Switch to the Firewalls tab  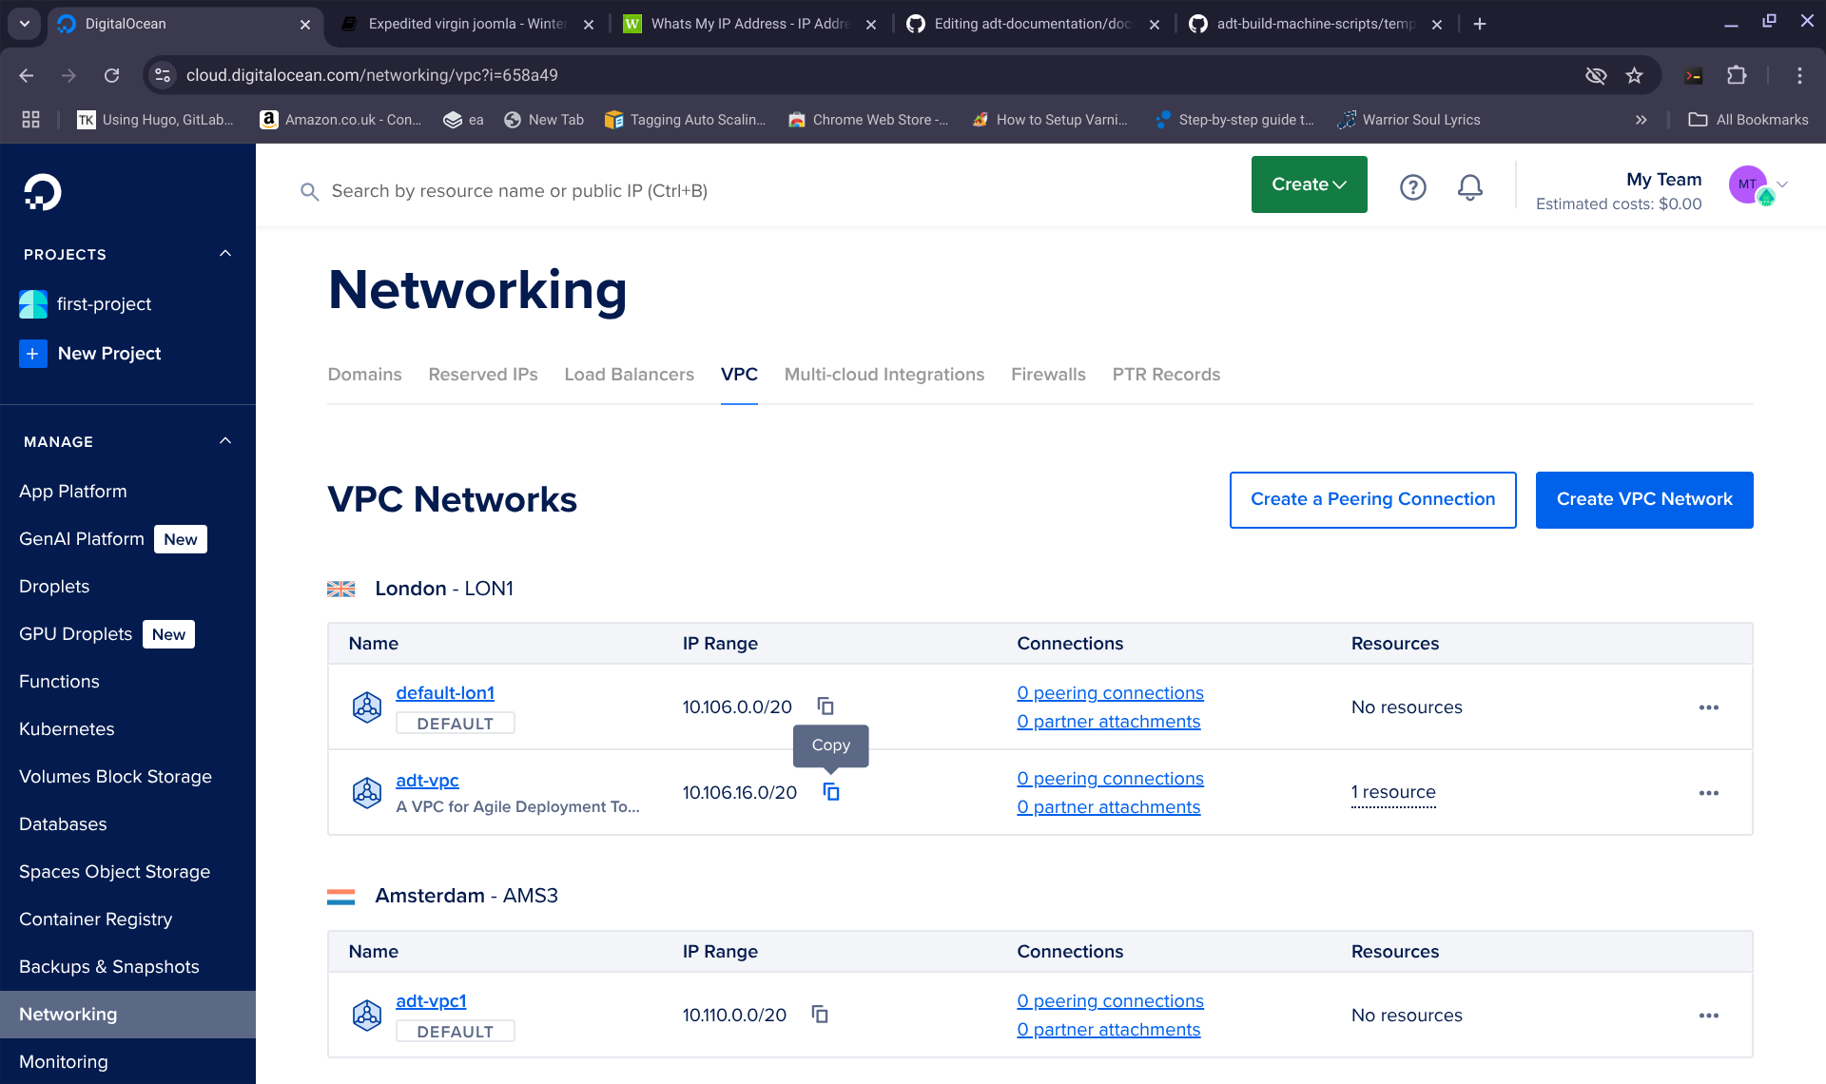pyautogui.click(x=1047, y=375)
